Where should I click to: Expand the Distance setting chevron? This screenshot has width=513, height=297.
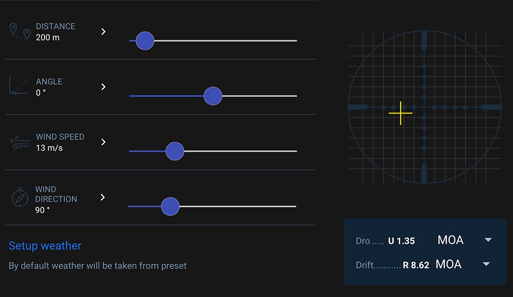point(103,32)
